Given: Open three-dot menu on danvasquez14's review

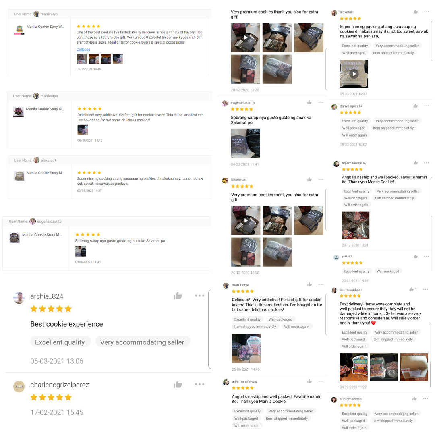Looking at the screenshot, I should (x=427, y=106).
